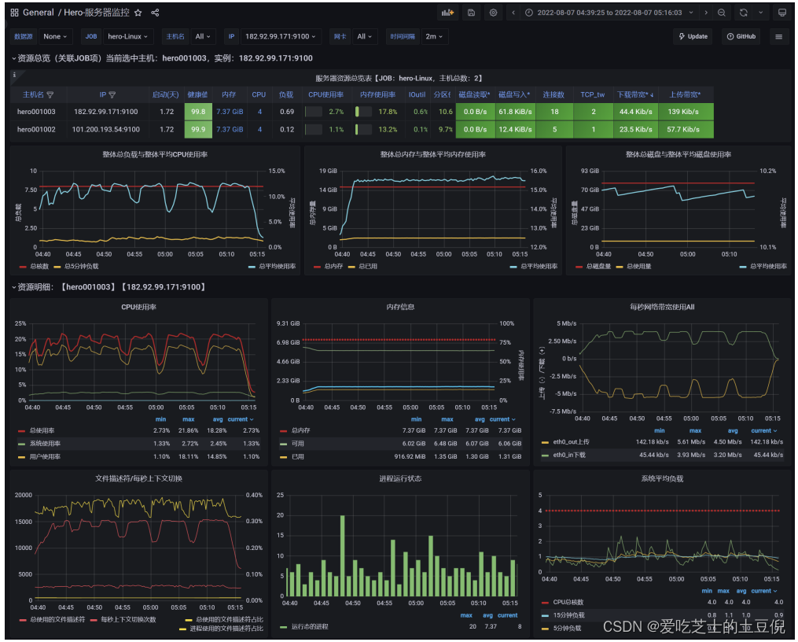Share the dashboard using the share icon
The image size is (798, 642).
click(x=155, y=13)
